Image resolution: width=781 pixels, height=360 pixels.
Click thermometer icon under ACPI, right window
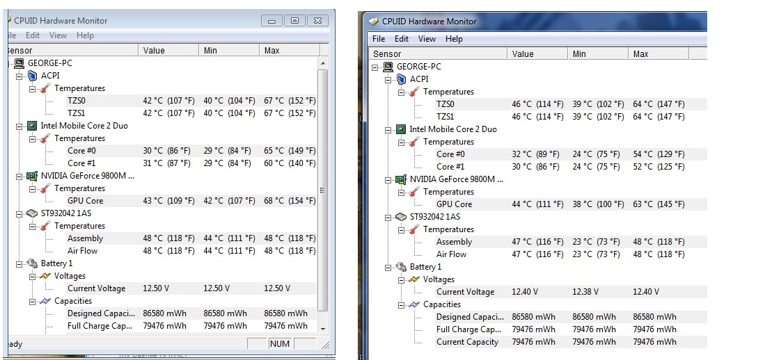414,92
